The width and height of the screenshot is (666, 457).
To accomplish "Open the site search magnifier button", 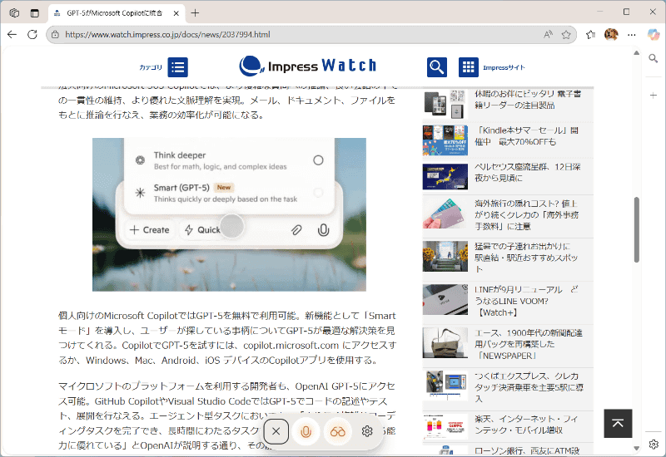I will pyautogui.click(x=436, y=67).
